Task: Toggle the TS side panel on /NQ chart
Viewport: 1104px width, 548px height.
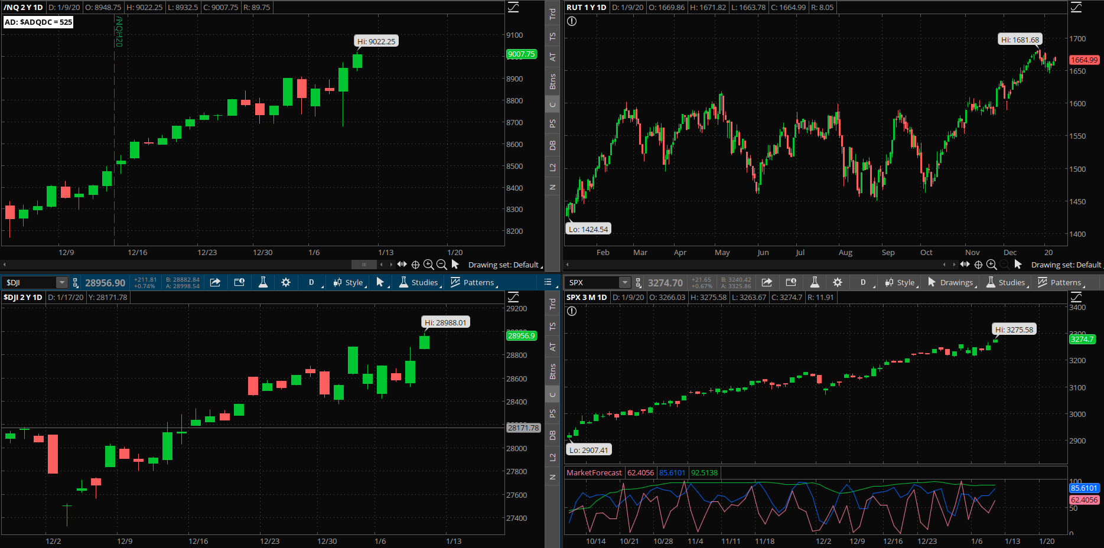Action: point(552,37)
